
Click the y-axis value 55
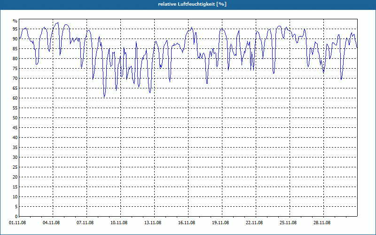(15, 108)
